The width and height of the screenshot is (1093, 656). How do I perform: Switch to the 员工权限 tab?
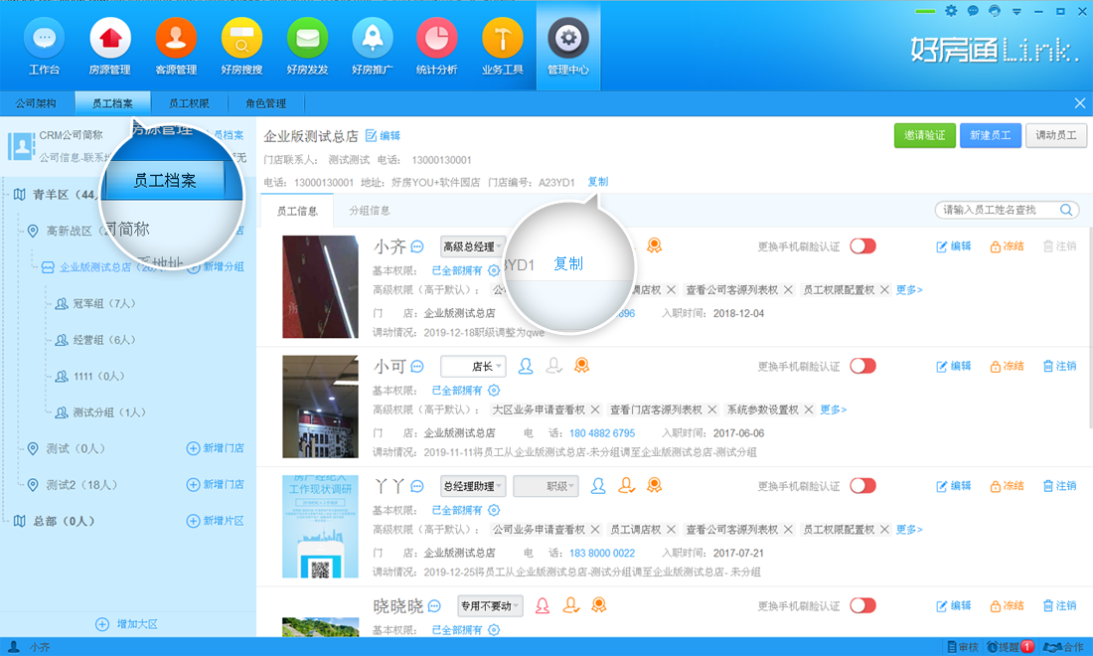pos(190,102)
